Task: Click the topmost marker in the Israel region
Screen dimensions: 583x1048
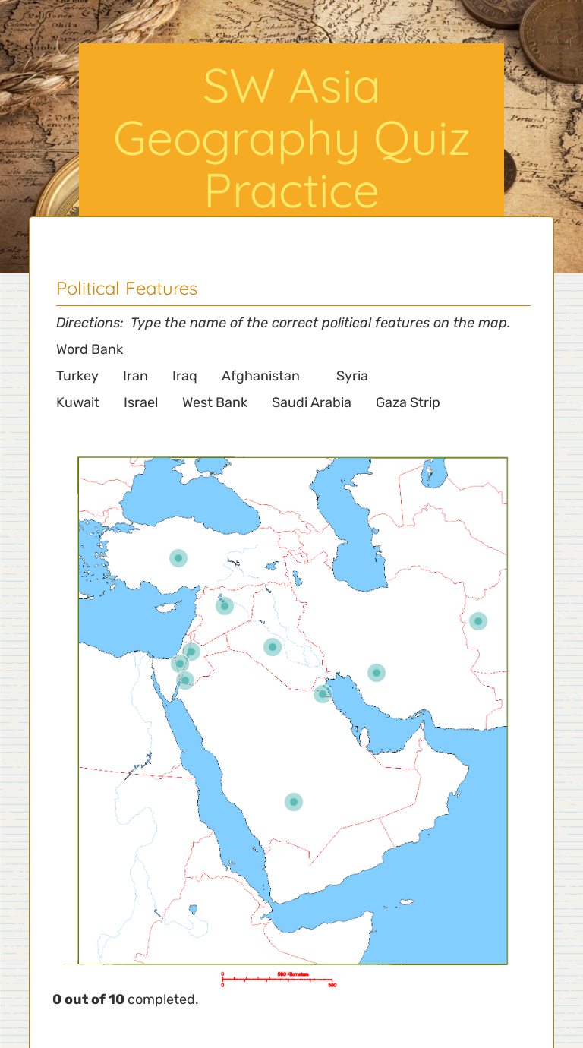Action: tap(191, 651)
